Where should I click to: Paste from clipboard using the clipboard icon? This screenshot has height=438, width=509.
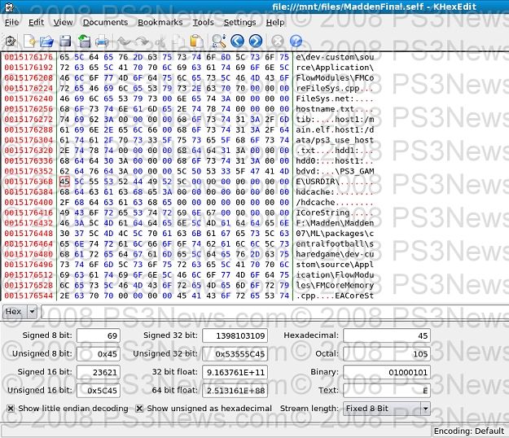(196, 42)
